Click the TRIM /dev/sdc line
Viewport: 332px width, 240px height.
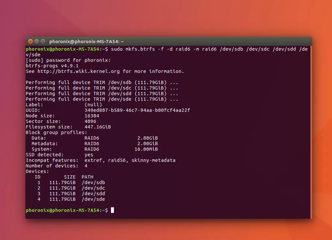click(x=102, y=88)
